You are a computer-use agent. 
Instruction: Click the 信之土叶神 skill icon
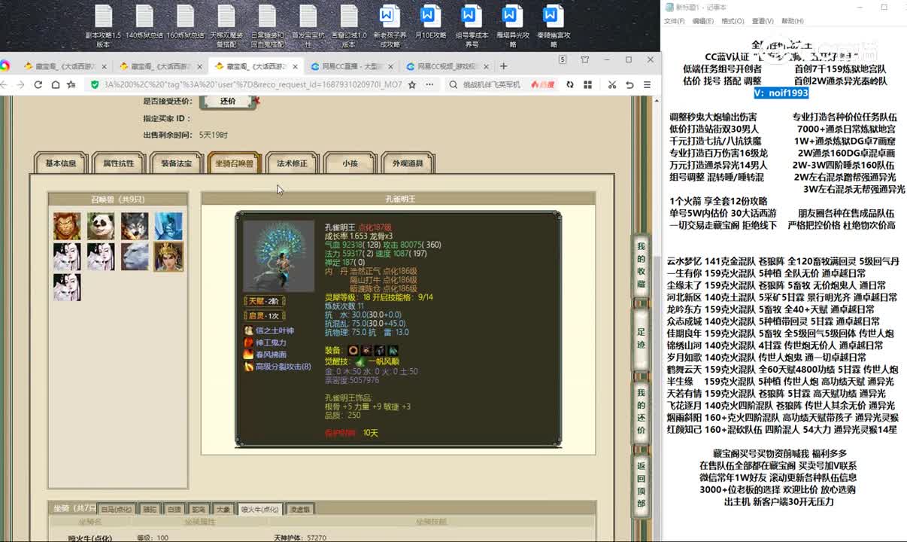click(x=249, y=330)
